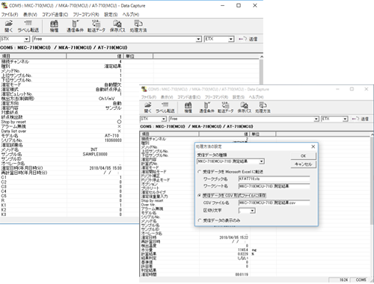Open STX dropdown in back window
The image size is (374, 284).
(x=26, y=39)
